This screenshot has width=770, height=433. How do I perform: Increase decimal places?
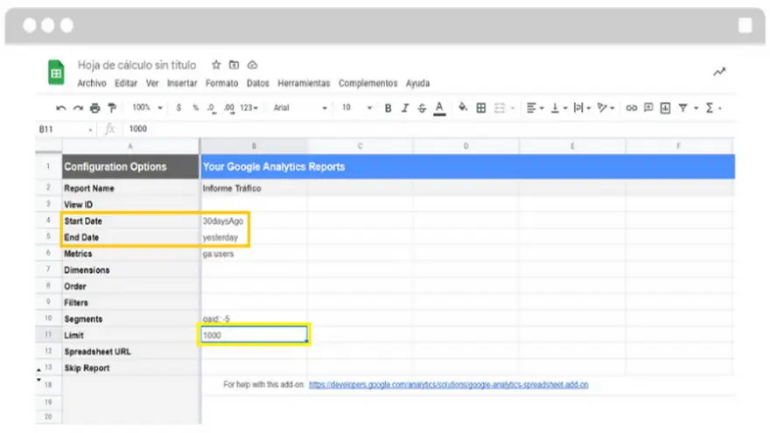(229, 108)
